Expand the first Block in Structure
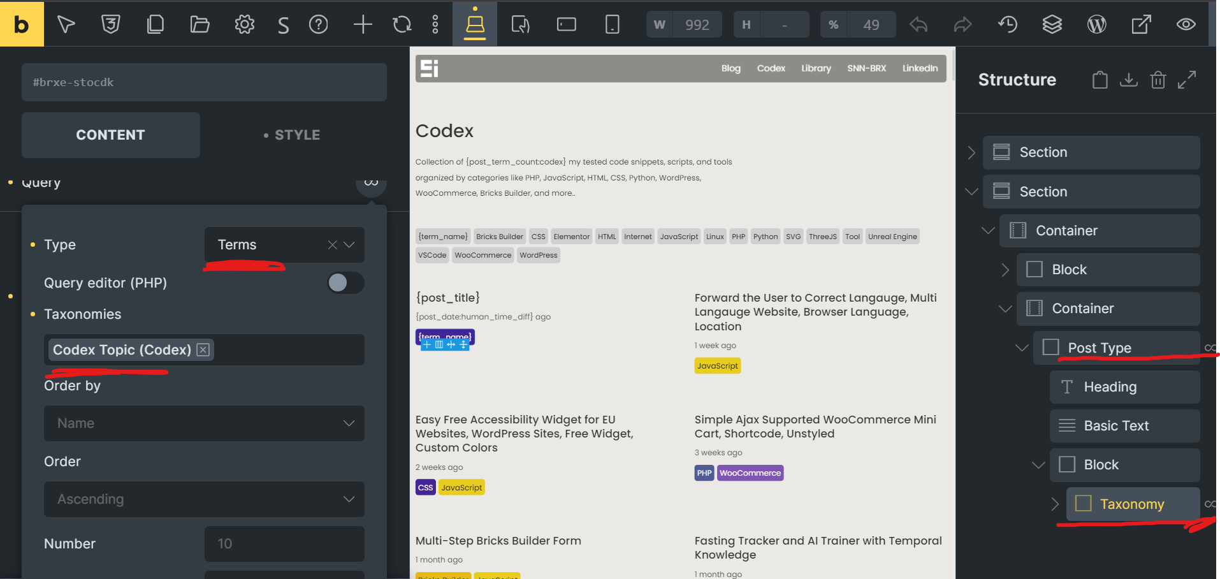1220x579 pixels. (x=1005, y=270)
